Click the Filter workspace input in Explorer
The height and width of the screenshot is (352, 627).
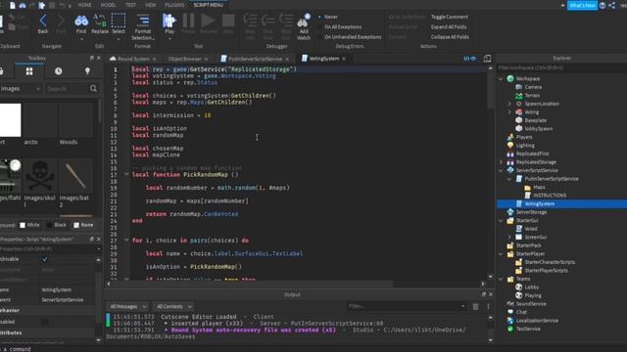pos(561,67)
